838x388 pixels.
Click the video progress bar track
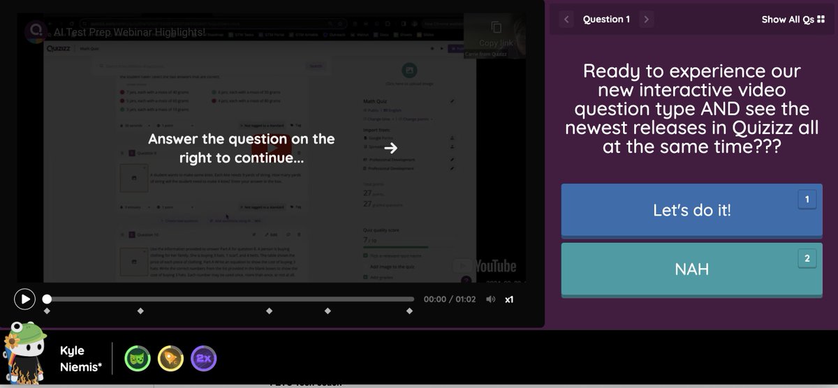(x=230, y=299)
